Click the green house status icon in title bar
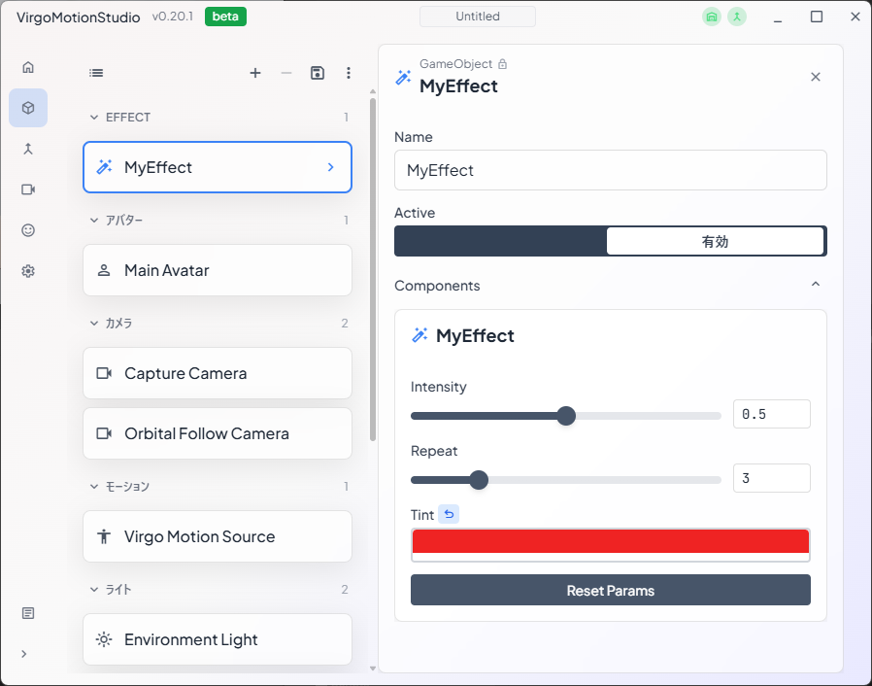Viewport: 872px width, 686px height. 711,17
